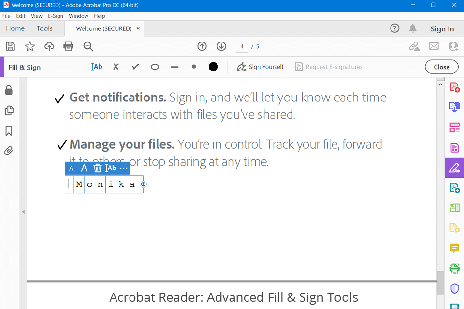The image size is (464, 309).
Task: Select the Dot tool
Action: pyautogui.click(x=194, y=67)
